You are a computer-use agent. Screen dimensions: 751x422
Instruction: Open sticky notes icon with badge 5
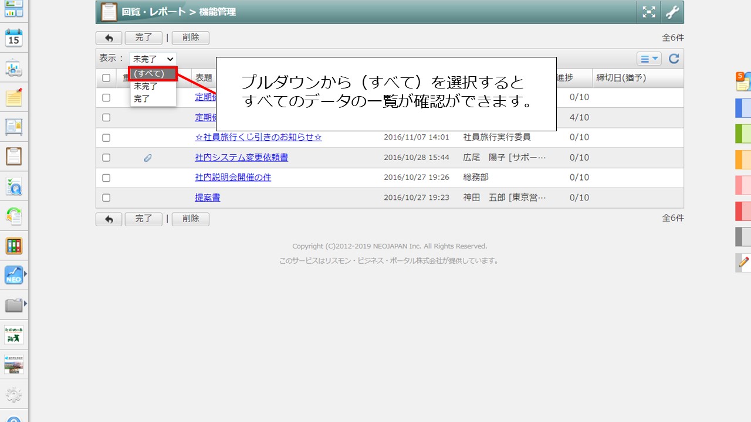pyautogui.click(x=743, y=82)
